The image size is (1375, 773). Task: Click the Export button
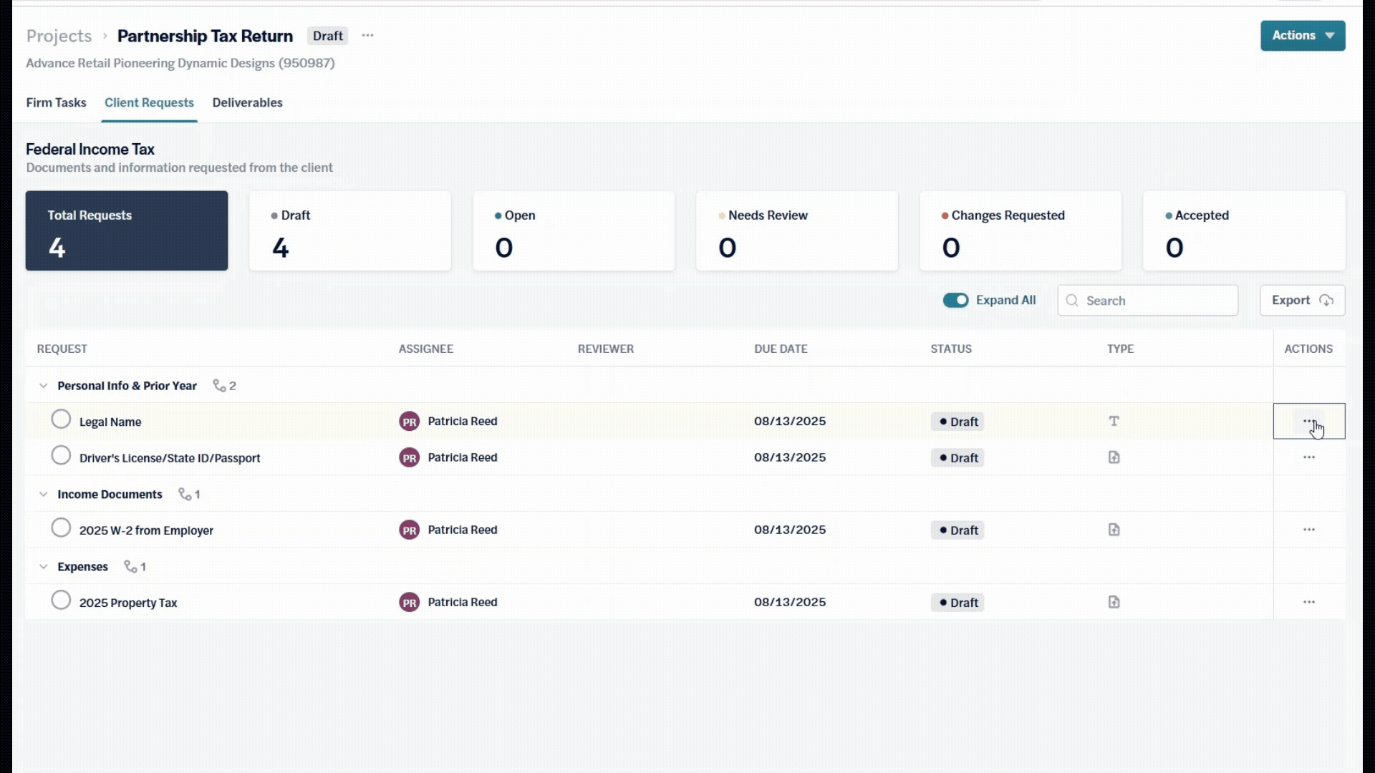[x=1302, y=300]
